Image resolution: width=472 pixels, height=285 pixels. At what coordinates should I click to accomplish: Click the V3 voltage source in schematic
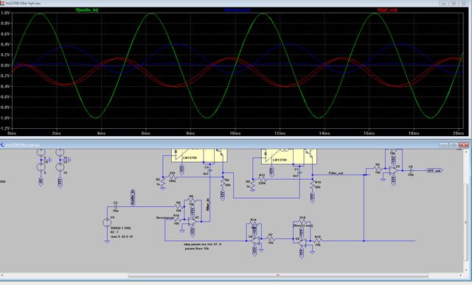pos(60,167)
